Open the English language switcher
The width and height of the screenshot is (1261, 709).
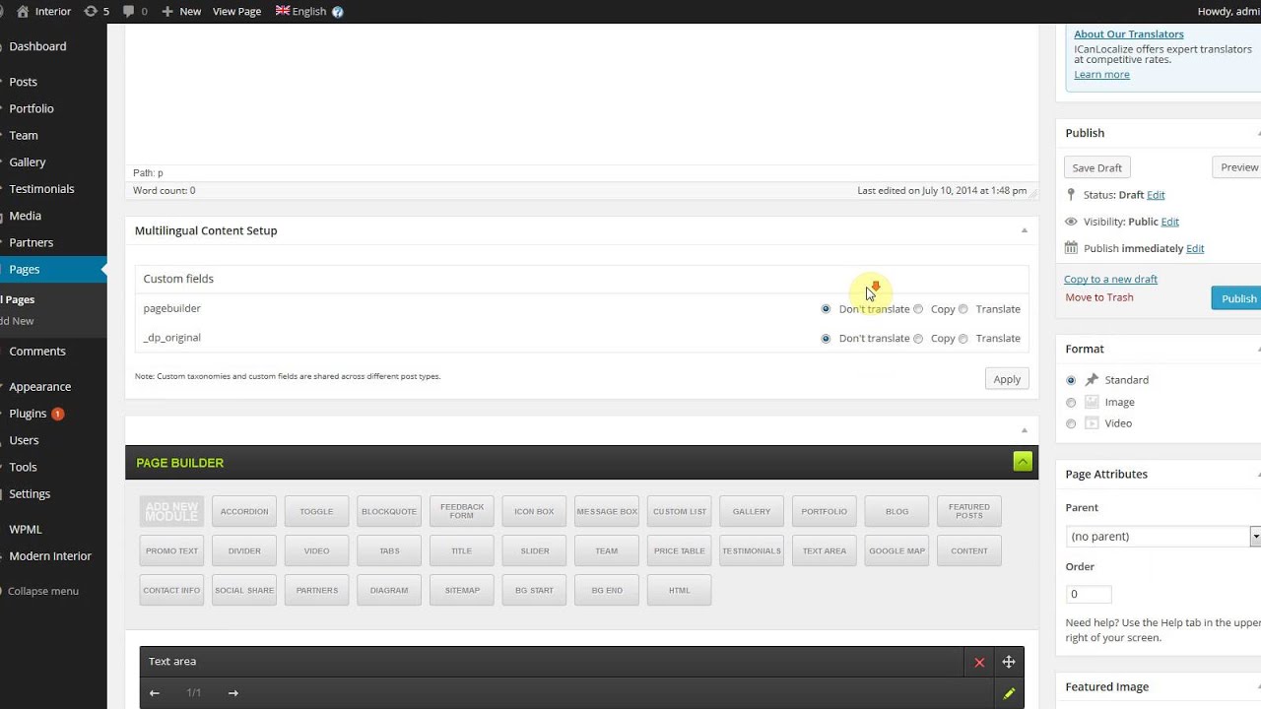301,11
